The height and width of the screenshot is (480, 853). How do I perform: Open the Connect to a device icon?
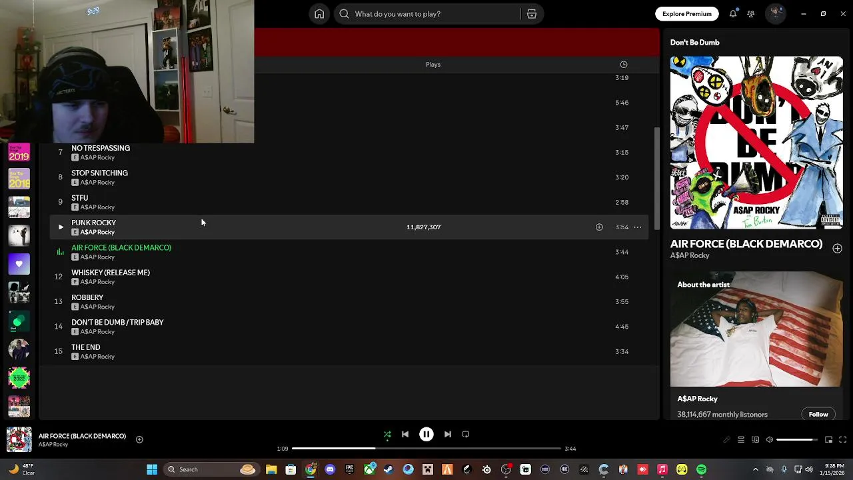(755, 440)
